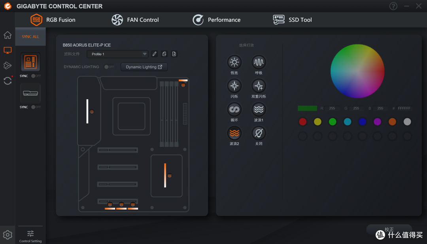Open the monitor devices sidebar icon
This screenshot has width=427, height=244.
tap(8, 50)
